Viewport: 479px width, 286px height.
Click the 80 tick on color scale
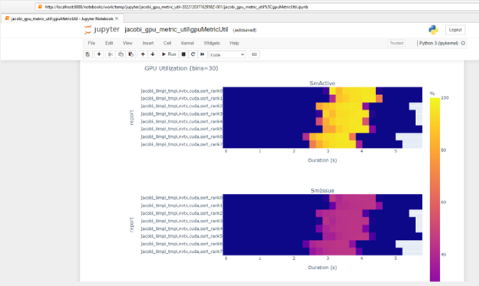444,150
